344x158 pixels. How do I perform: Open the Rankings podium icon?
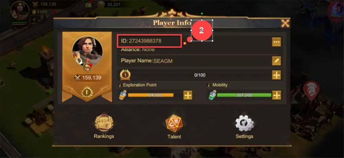(104, 123)
